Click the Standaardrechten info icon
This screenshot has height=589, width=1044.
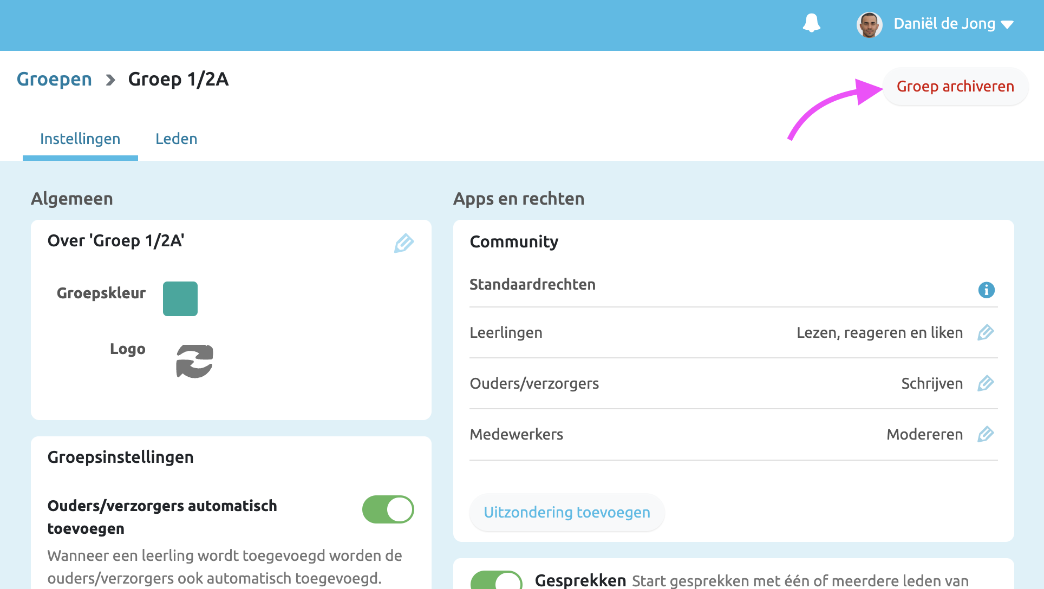[x=986, y=290]
